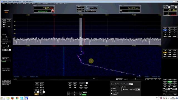The width and height of the screenshot is (178, 100).
Task: Toggle the MOX transmit button
Action: [4, 22]
